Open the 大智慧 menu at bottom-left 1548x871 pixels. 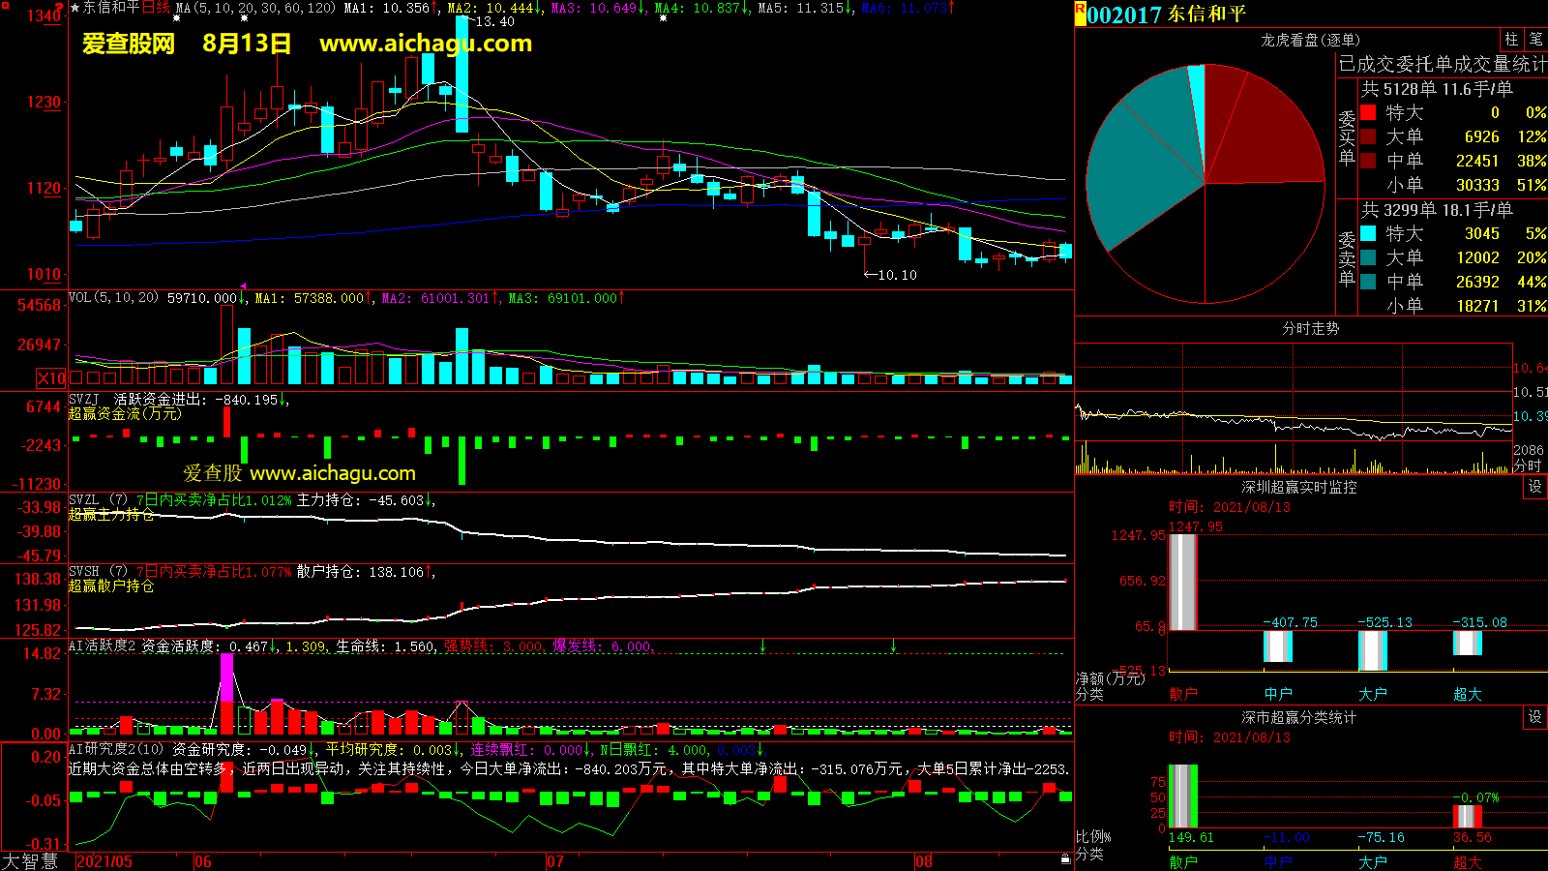[31, 861]
